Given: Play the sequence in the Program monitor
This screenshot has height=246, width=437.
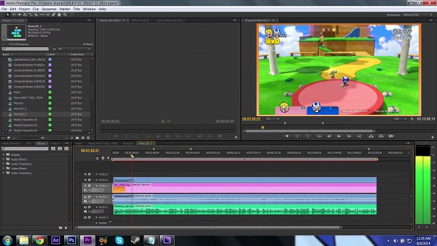Looking at the screenshot, I should tap(339, 136).
